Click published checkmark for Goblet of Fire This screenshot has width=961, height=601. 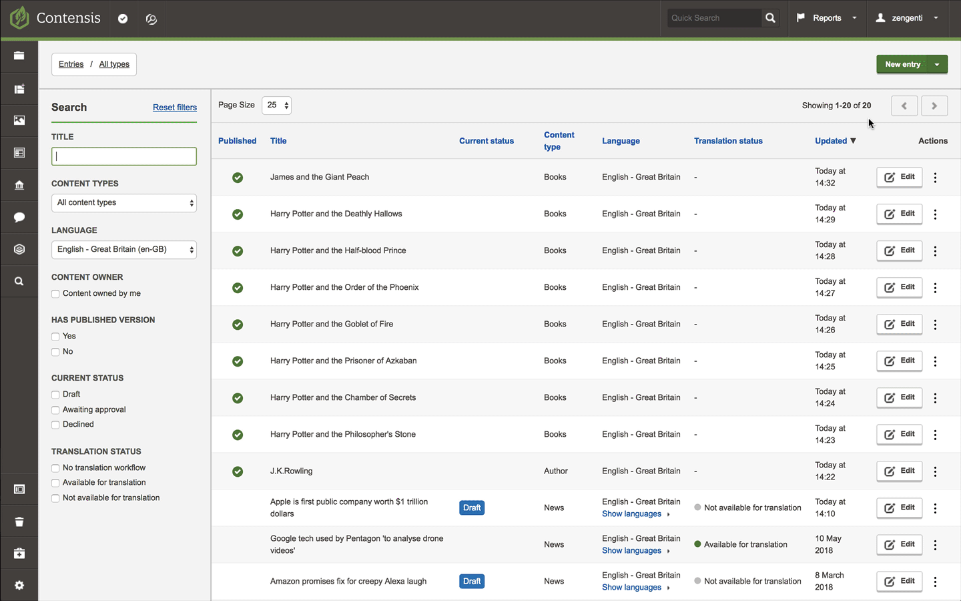point(238,325)
